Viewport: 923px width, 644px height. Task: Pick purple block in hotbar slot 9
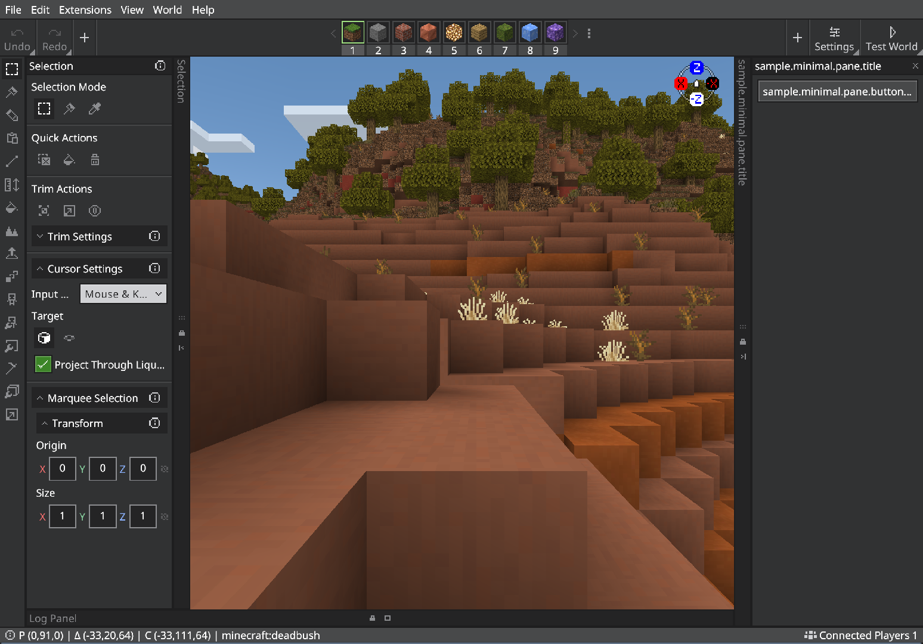[x=555, y=32]
